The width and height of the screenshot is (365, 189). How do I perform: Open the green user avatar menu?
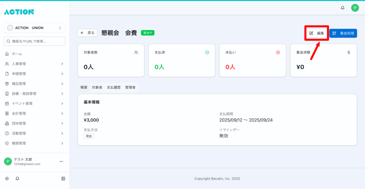(355, 7)
